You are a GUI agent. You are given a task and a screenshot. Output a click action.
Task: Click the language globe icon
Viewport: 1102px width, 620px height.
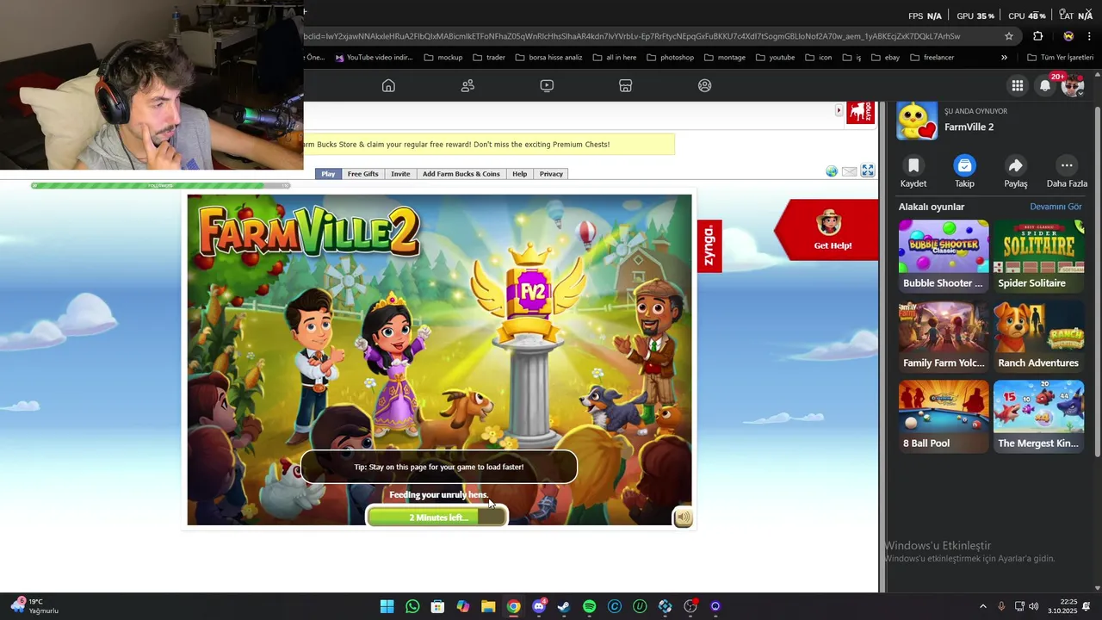(x=832, y=171)
